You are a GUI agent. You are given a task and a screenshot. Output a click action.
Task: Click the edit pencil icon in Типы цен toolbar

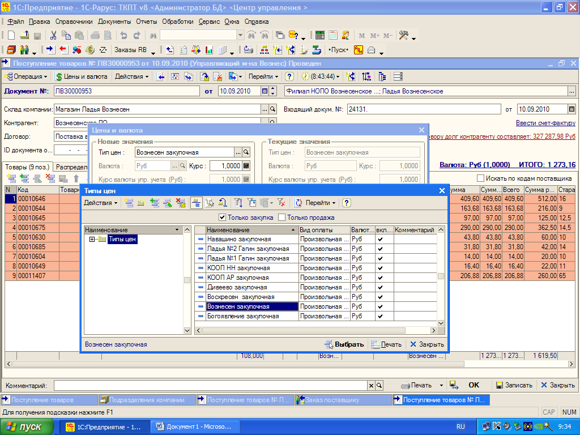coord(167,203)
